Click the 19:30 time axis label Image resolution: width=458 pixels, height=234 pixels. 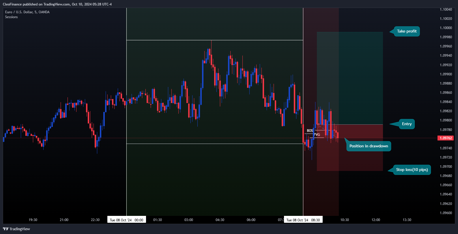[33, 220]
